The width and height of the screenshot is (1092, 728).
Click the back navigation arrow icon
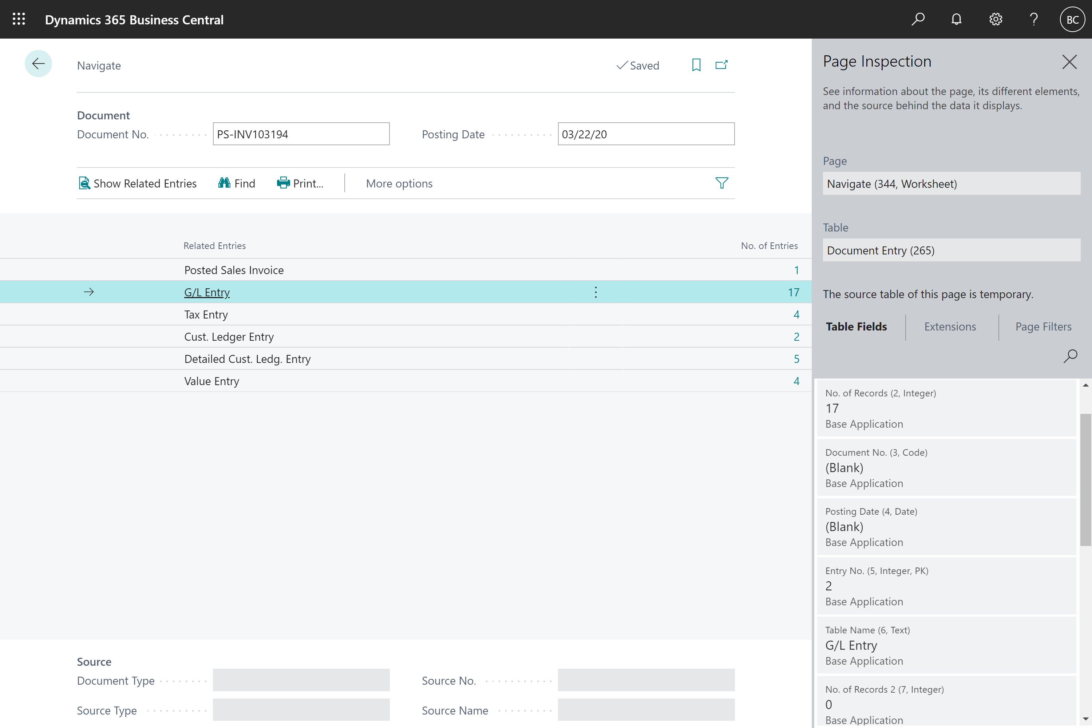coord(38,63)
